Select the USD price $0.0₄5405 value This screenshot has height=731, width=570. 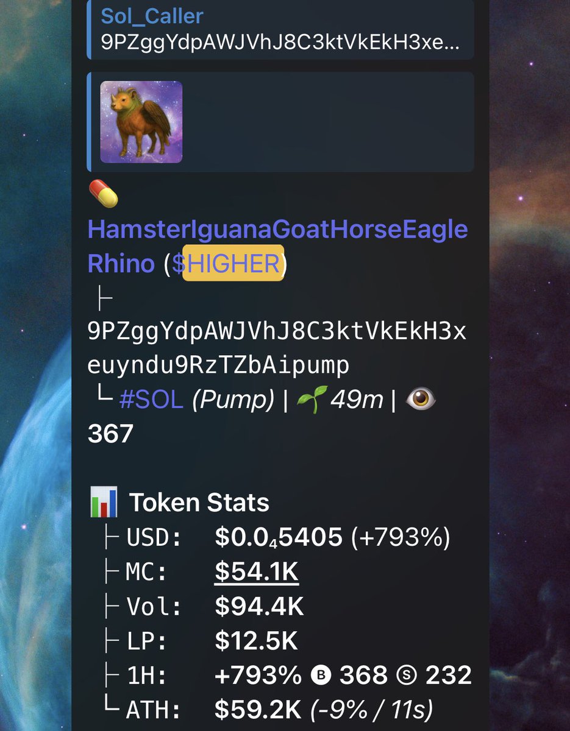279,538
